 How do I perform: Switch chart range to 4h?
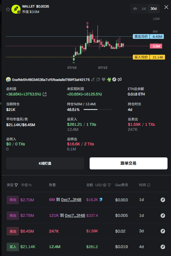135,9
